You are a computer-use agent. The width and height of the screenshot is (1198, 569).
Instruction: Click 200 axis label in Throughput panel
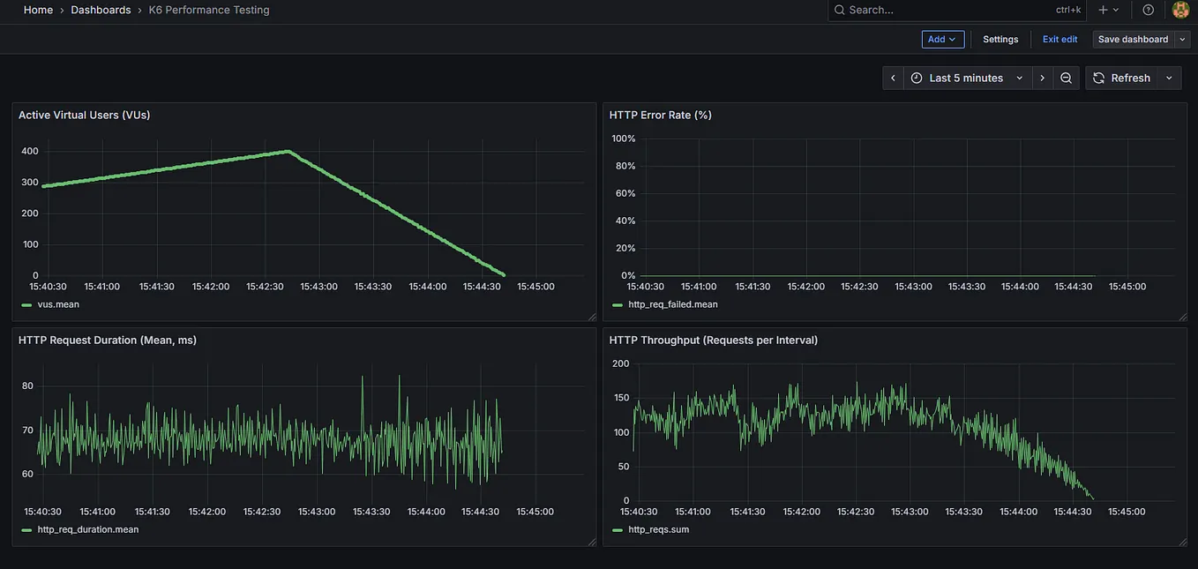pyautogui.click(x=621, y=363)
